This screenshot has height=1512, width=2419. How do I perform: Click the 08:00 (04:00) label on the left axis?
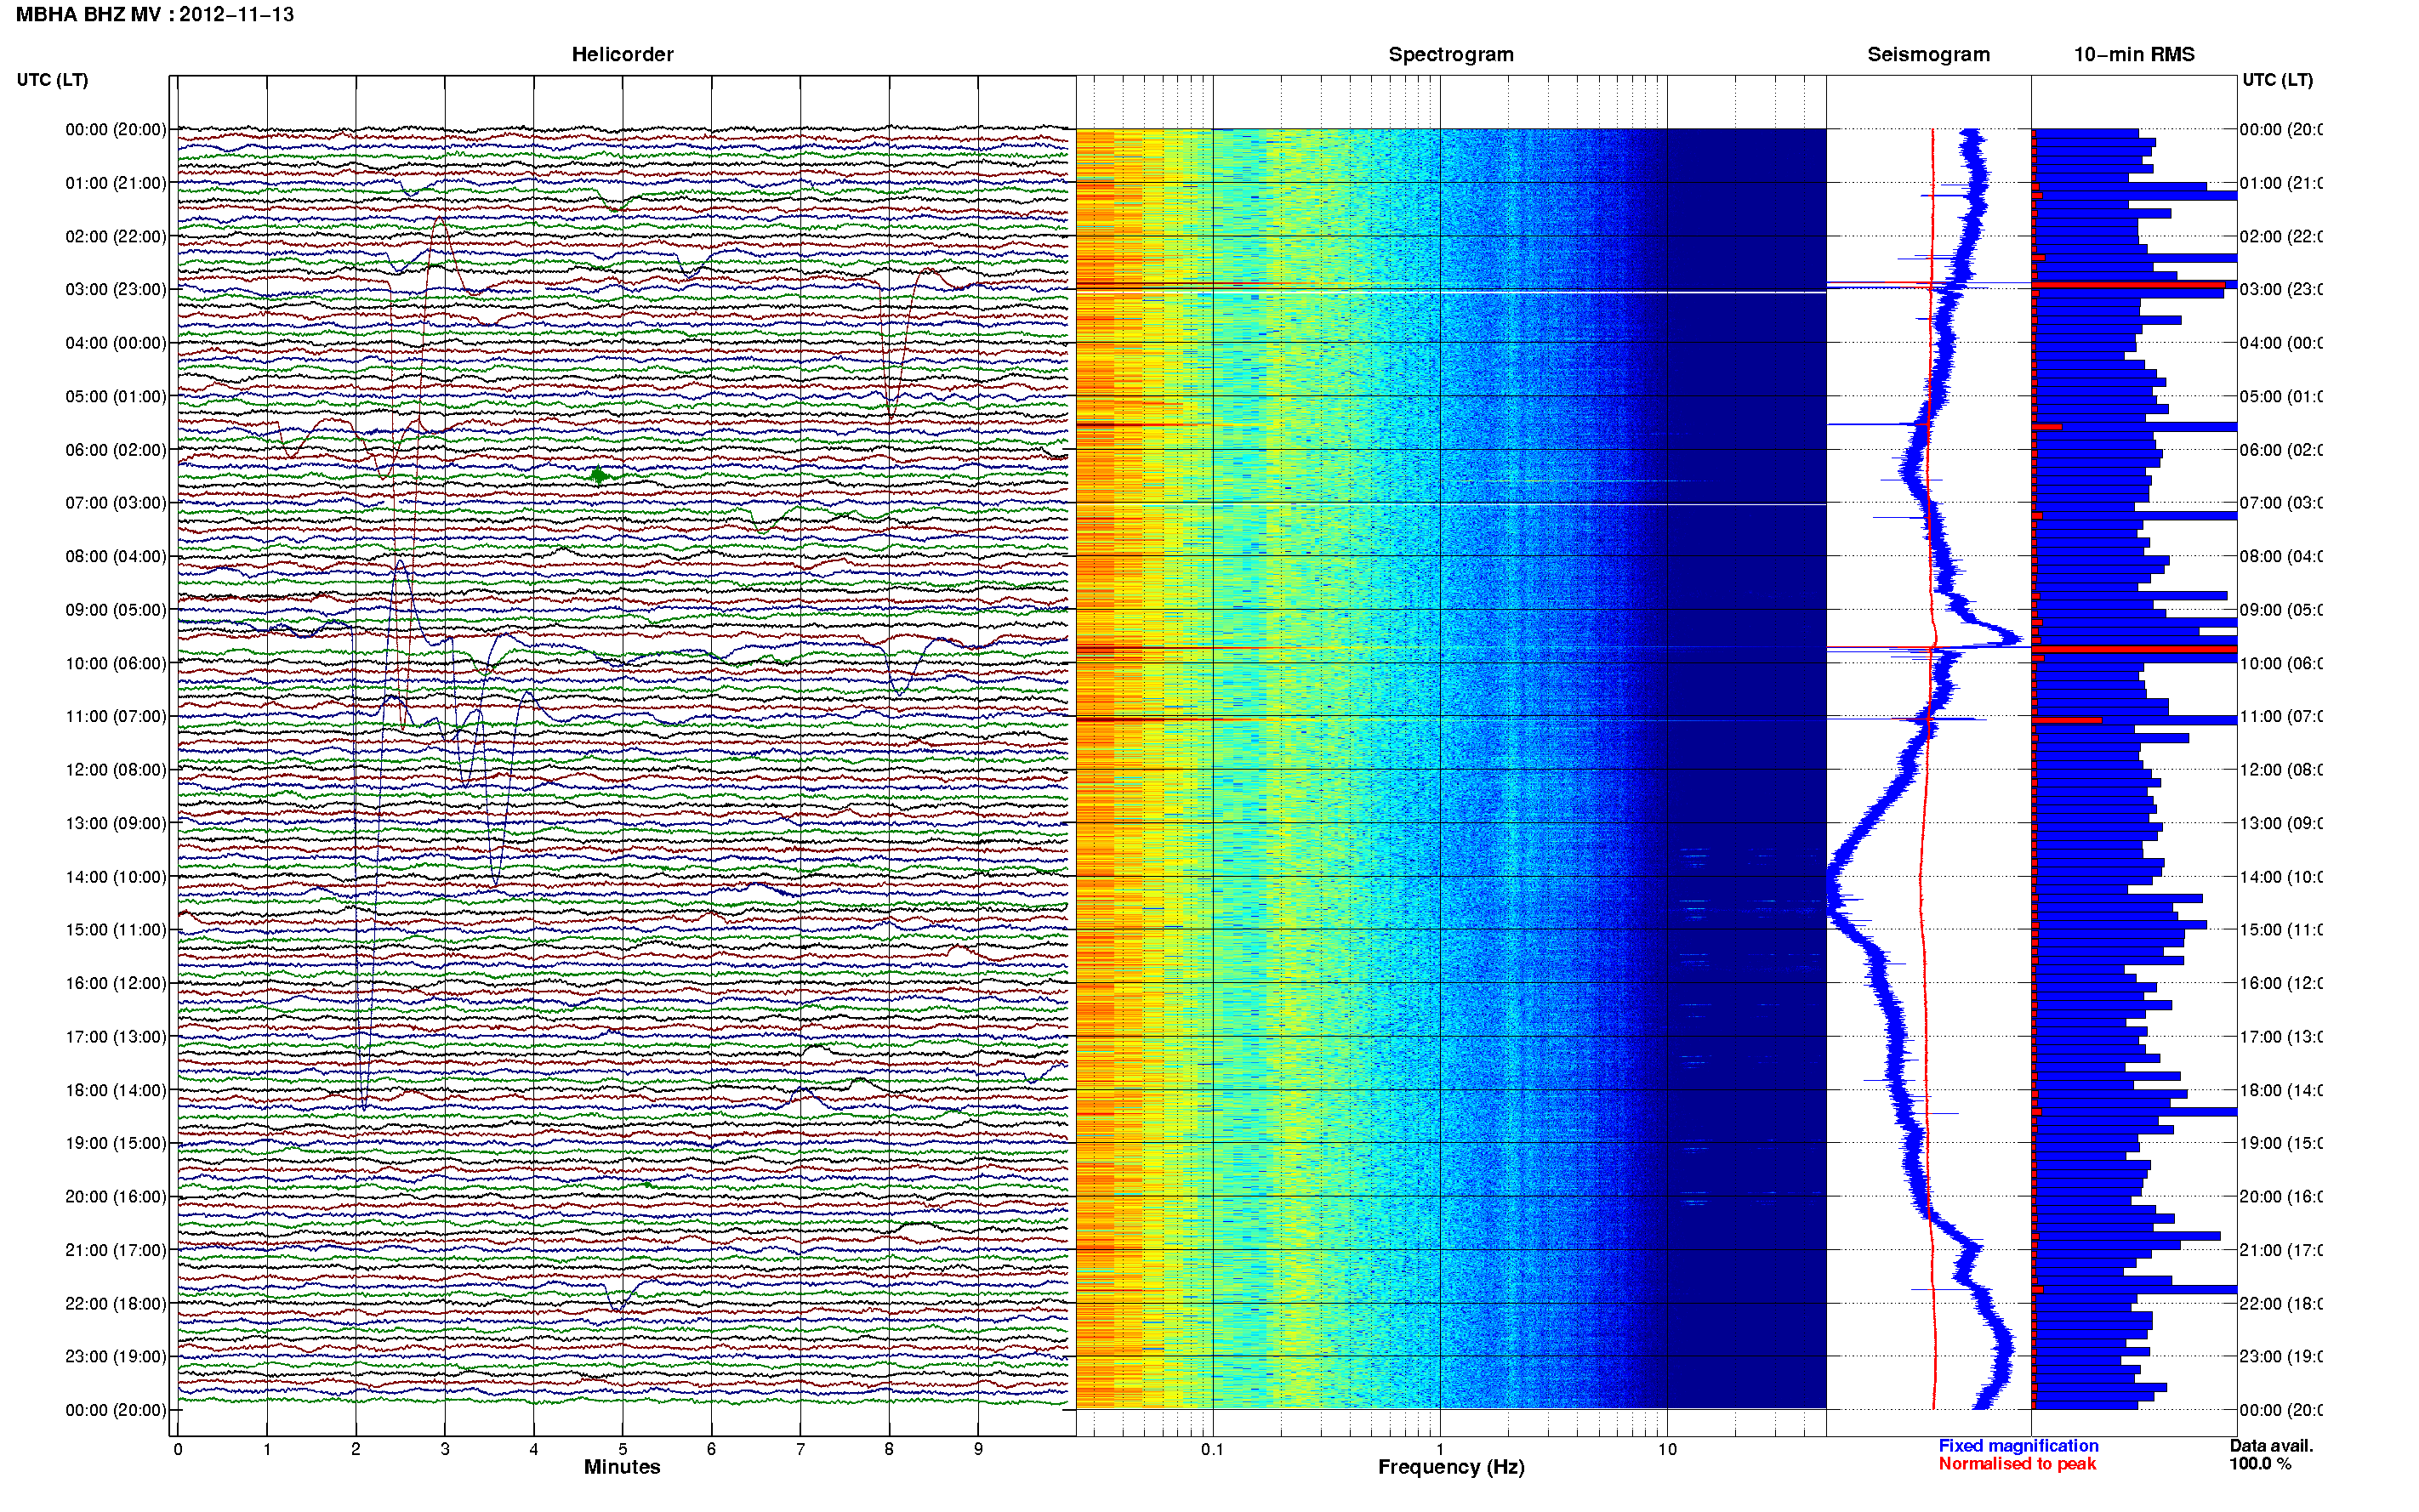tap(116, 556)
